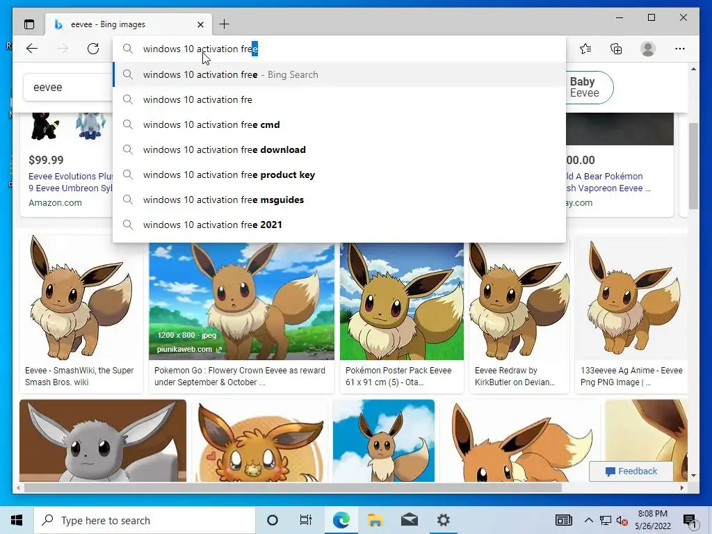This screenshot has width=712, height=534.
Task: Open a new tab with plus button
Action: point(225,24)
